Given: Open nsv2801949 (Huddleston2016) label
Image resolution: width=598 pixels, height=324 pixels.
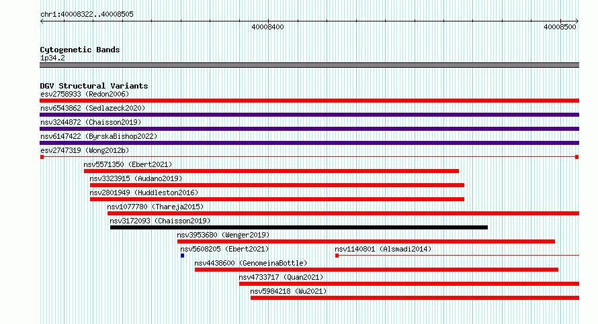Looking at the screenshot, I should coord(144,193).
